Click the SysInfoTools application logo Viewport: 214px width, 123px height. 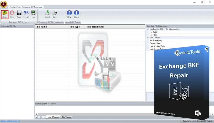pyautogui.click(x=4, y=4)
